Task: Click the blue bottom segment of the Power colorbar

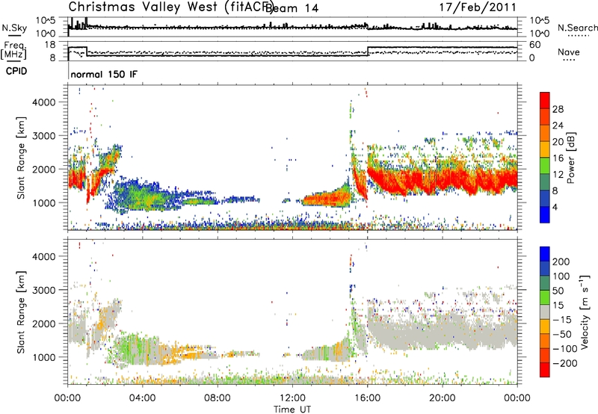Action: click(545, 214)
